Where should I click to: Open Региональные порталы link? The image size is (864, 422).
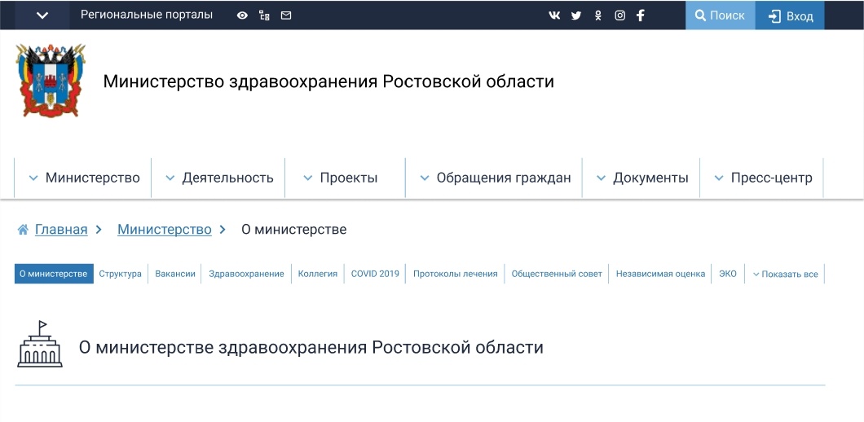pyautogui.click(x=147, y=15)
